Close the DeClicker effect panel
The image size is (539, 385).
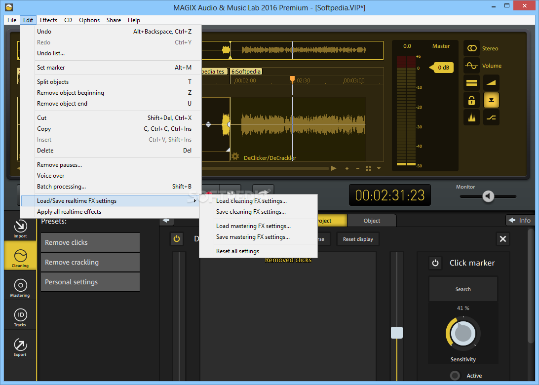[503, 239]
